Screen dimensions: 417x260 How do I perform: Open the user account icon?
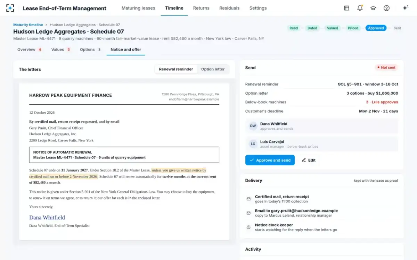coord(386,8)
